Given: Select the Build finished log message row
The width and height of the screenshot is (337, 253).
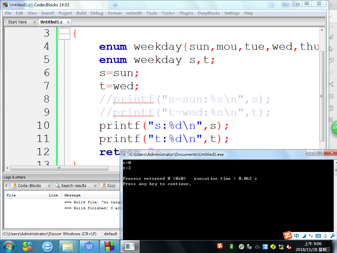Looking at the screenshot, I should [62, 208].
